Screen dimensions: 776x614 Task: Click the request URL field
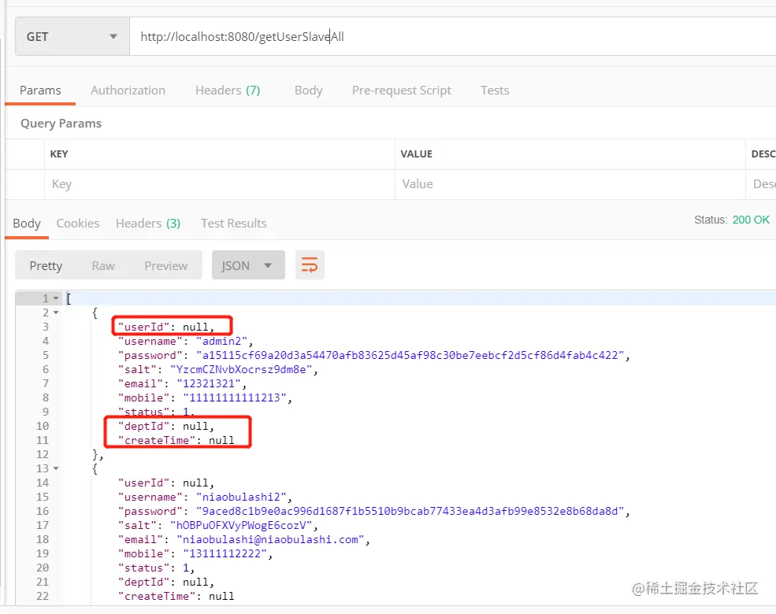[x=452, y=36]
